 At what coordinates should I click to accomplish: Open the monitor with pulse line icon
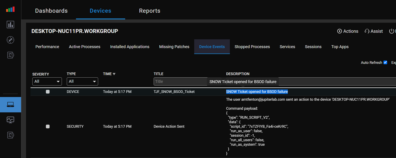[10, 120]
